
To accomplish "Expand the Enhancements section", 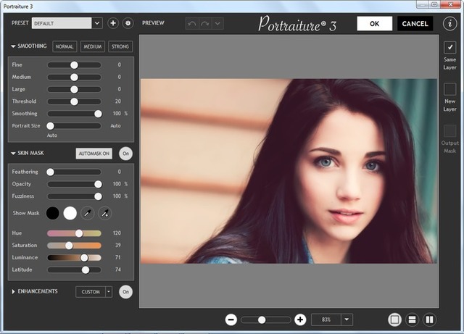I will click(x=14, y=291).
